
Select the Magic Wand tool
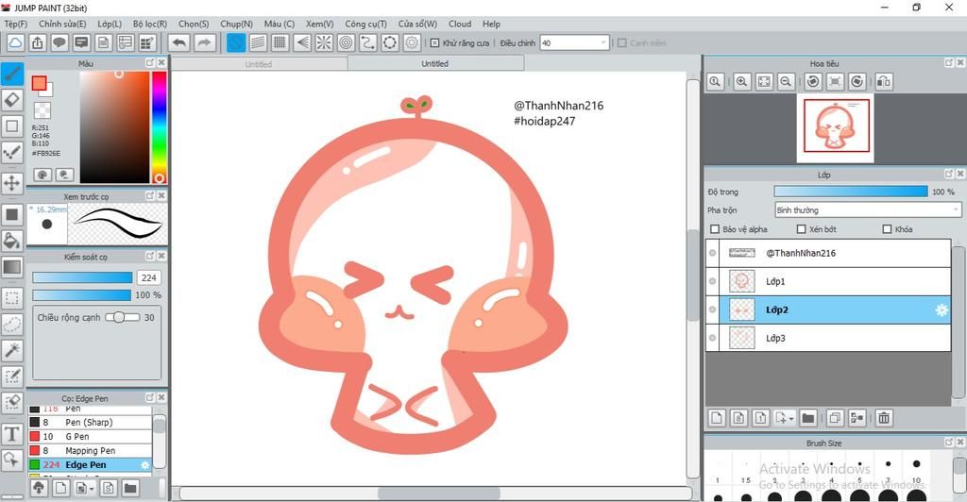point(11,350)
